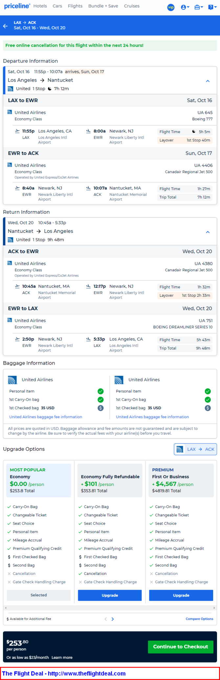Click left panel Personal Item green check

tap(100, 391)
